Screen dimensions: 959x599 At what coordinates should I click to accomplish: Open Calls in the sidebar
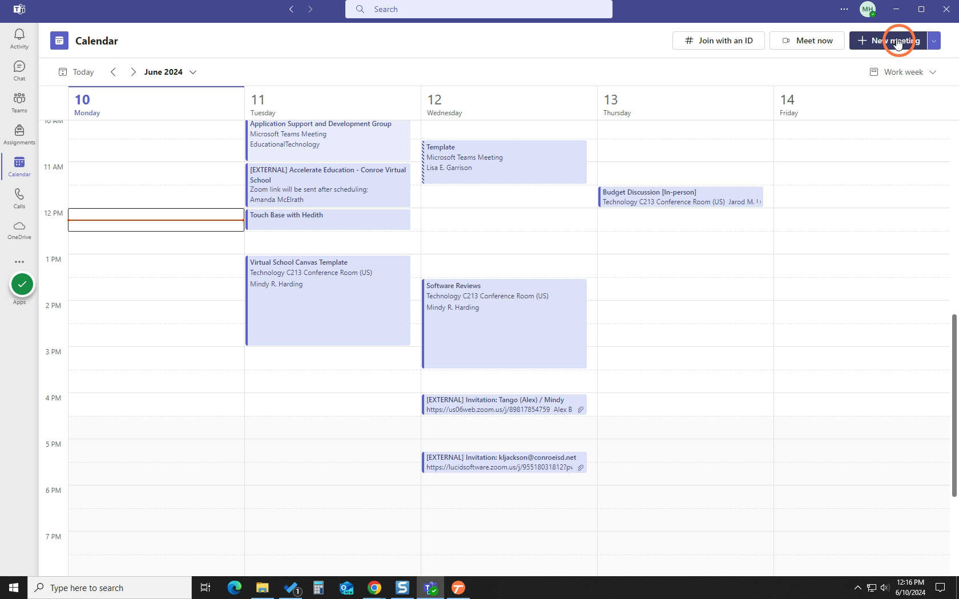pyautogui.click(x=19, y=199)
